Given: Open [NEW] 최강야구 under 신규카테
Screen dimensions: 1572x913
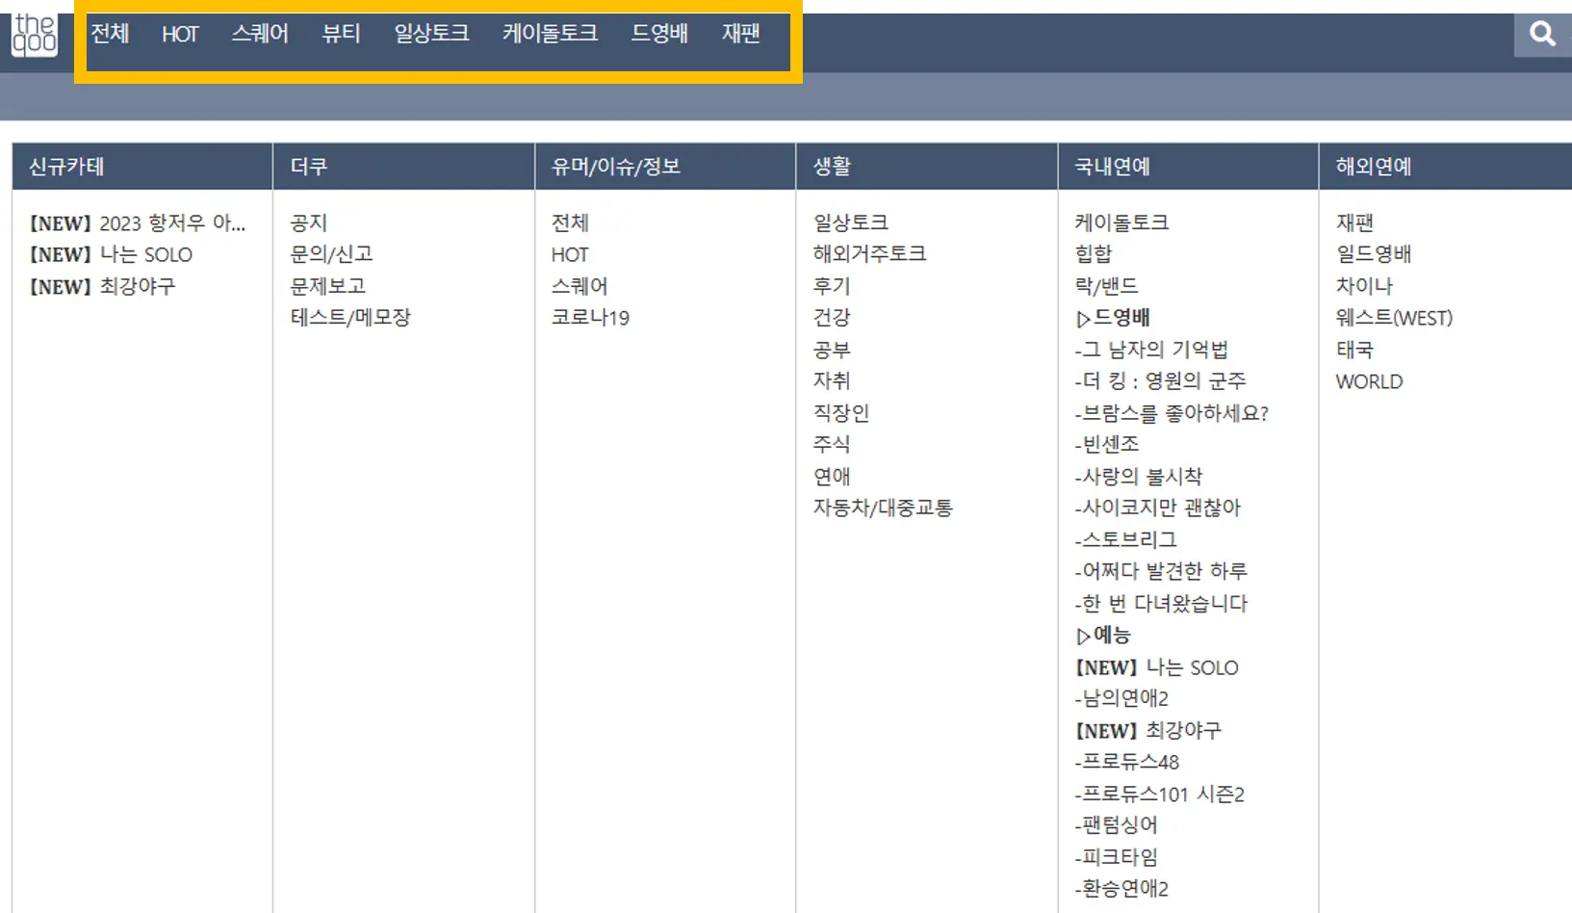Looking at the screenshot, I should 102,287.
